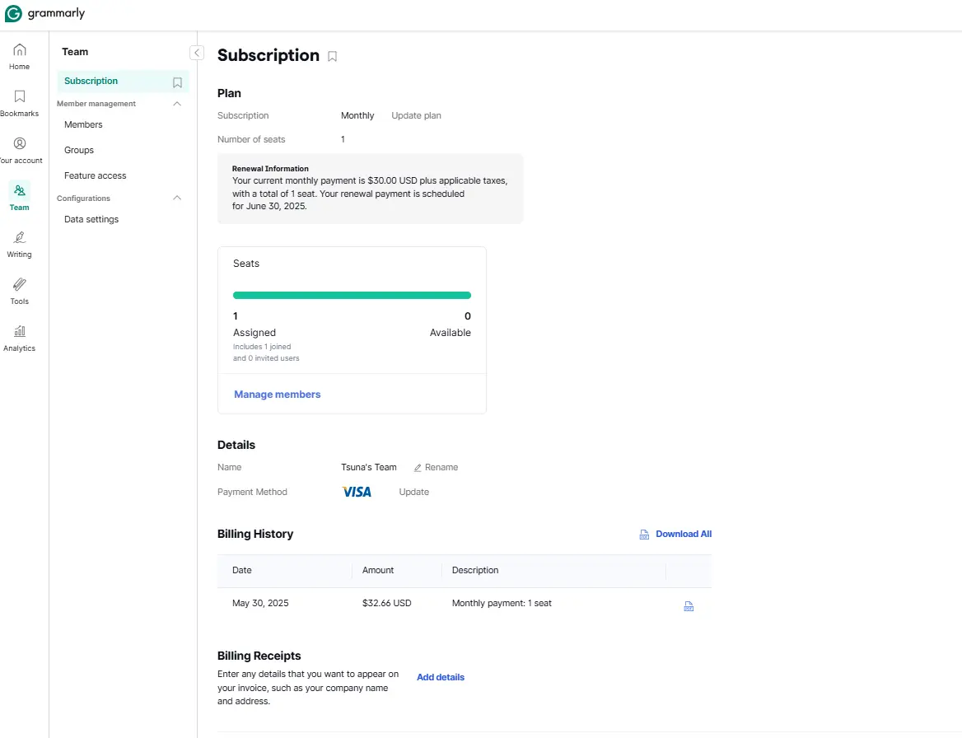
Task: Open the Analytics sidebar icon
Action: click(x=20, y=338)
